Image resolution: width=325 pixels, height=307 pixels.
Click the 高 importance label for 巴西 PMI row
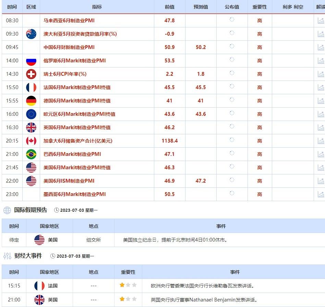[260, 154]
